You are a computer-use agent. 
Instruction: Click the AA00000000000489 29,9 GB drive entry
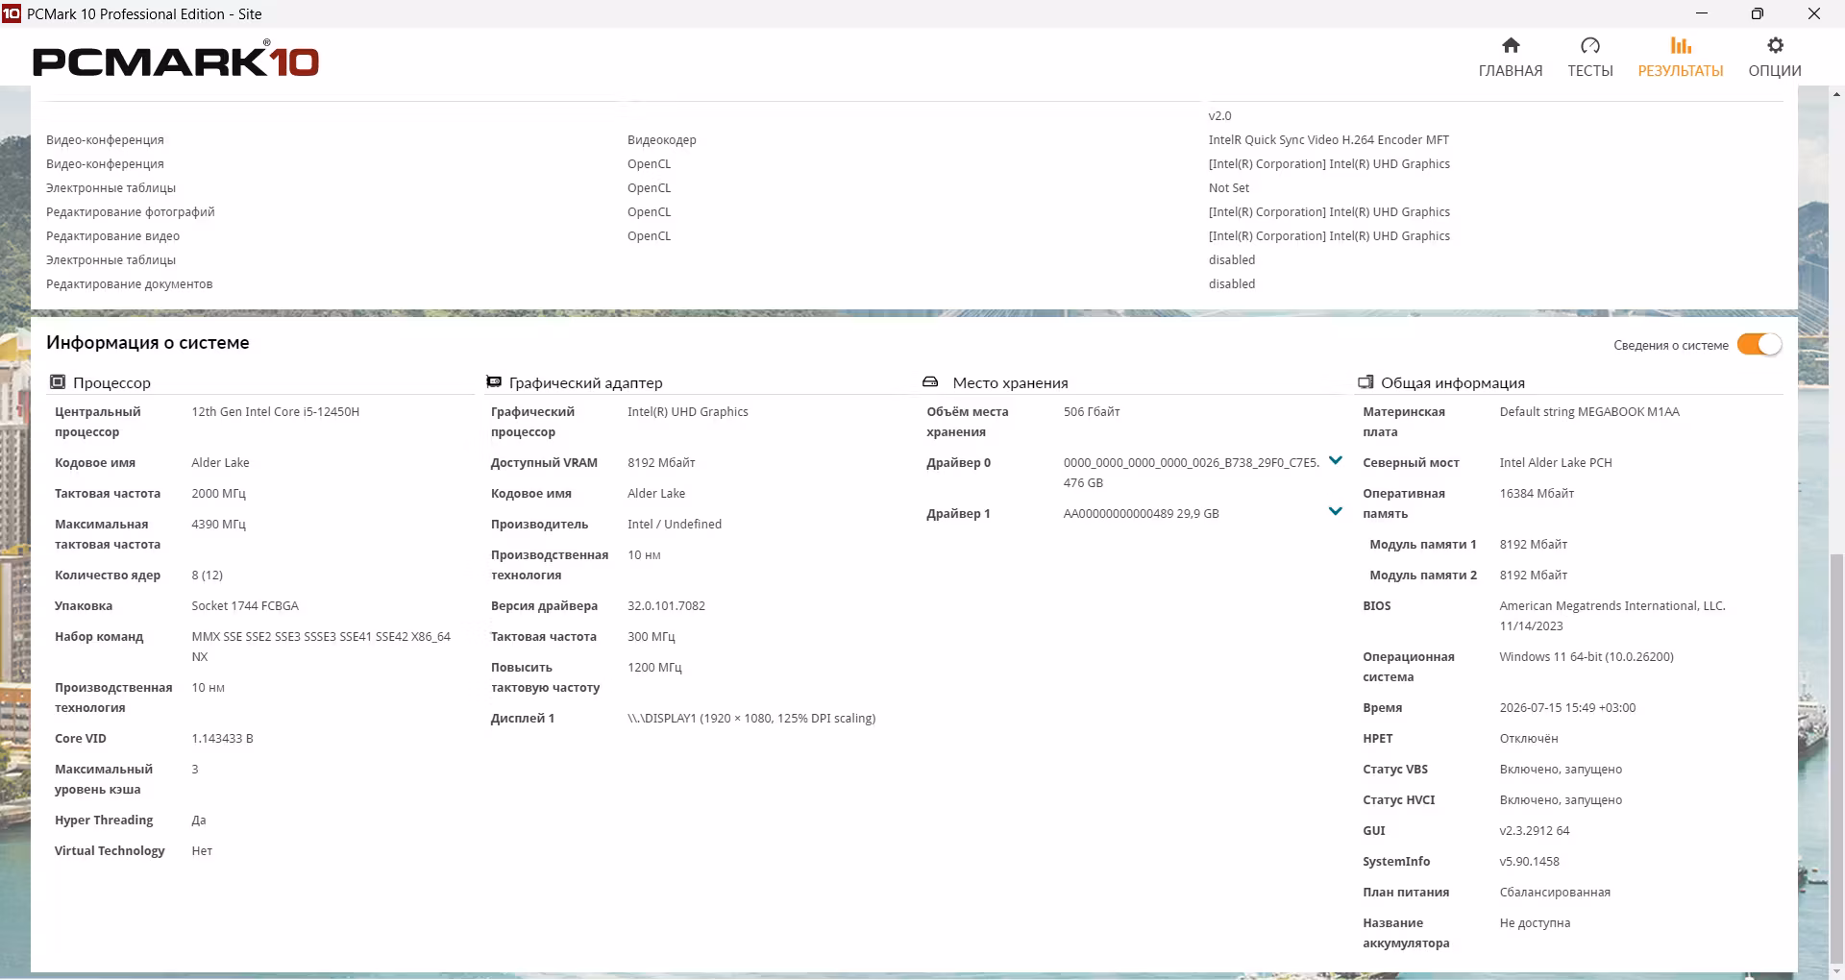(x=1142, y=514)
